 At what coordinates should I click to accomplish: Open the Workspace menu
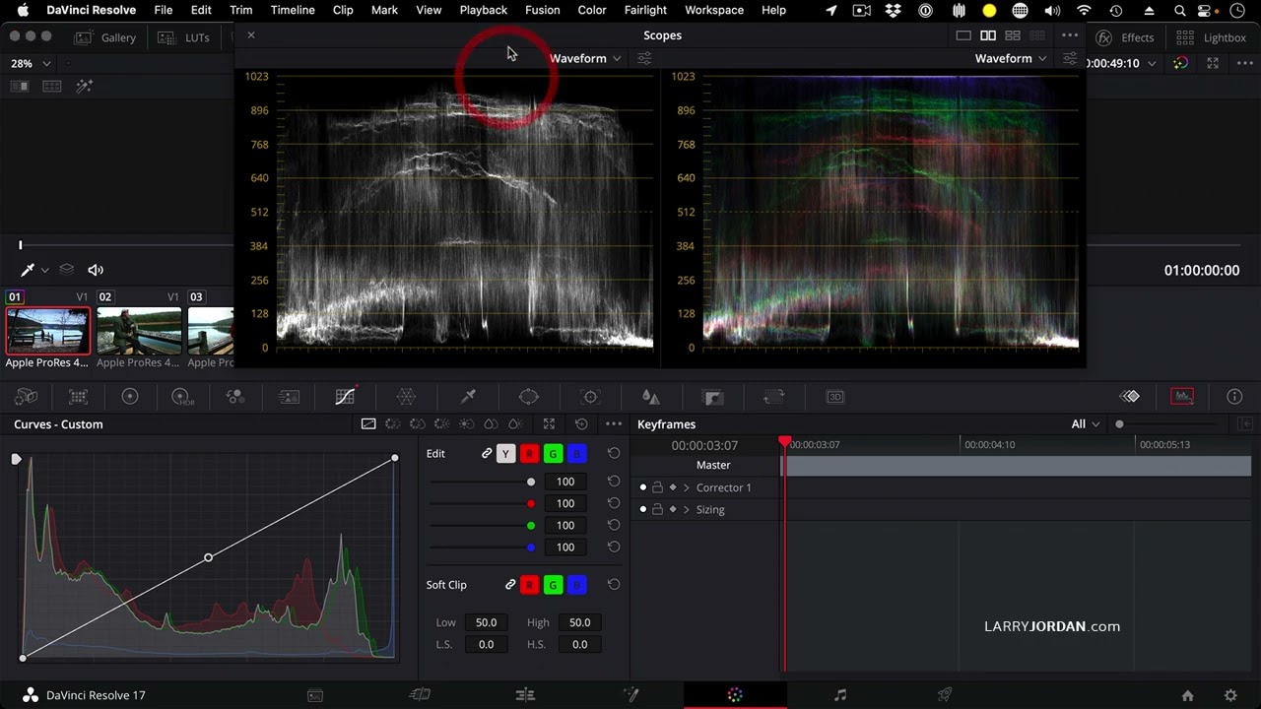click(x=714, y=10)
